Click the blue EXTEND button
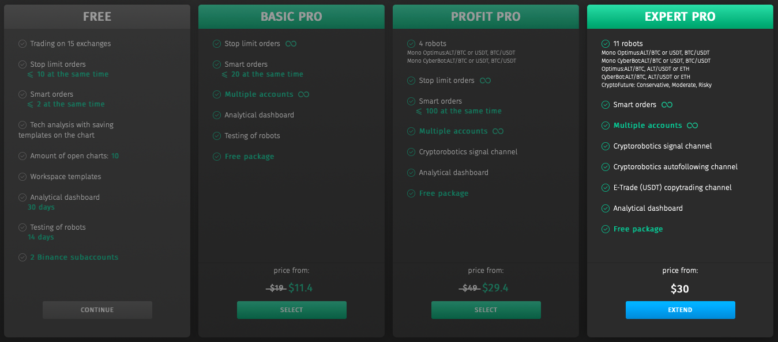The image size is (778, 342). tap(681, 310)
